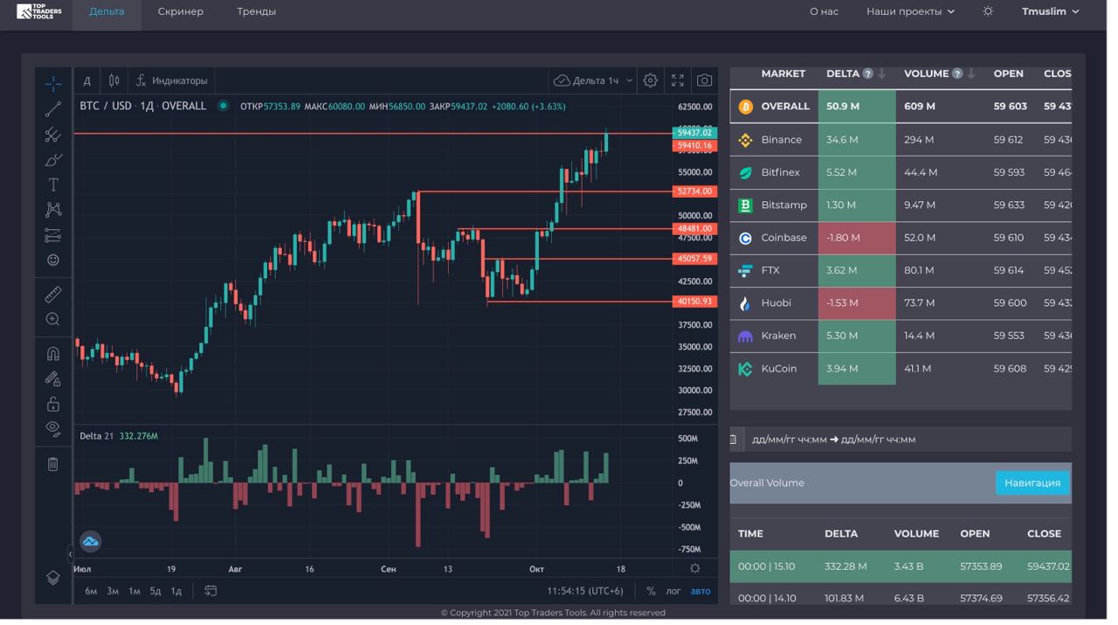The height and width of the screenshot is (625, 1118).
Task: Select the pitchfork drawing tool
Action: tap(53, 135)
